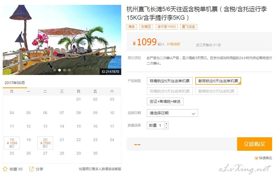The width and height of the screenshot is (274, 178).
Task: Increase quantity with the plus stepper
Action: point(166,124)
